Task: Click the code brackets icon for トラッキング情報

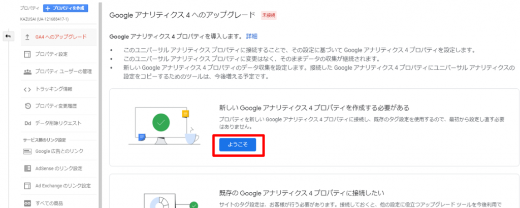Action: [x=27, y=89]
